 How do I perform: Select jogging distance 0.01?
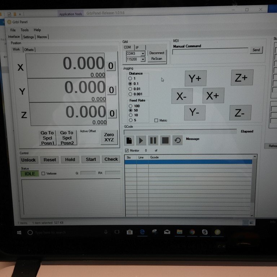[x=130, y=89]
